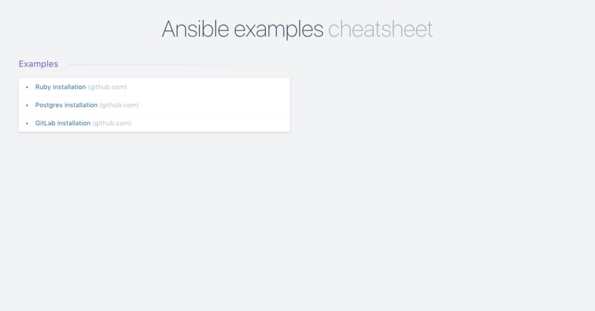Click empty space in the Ruby installation row
The image size is (595, 311).
[x=212, y=87]
